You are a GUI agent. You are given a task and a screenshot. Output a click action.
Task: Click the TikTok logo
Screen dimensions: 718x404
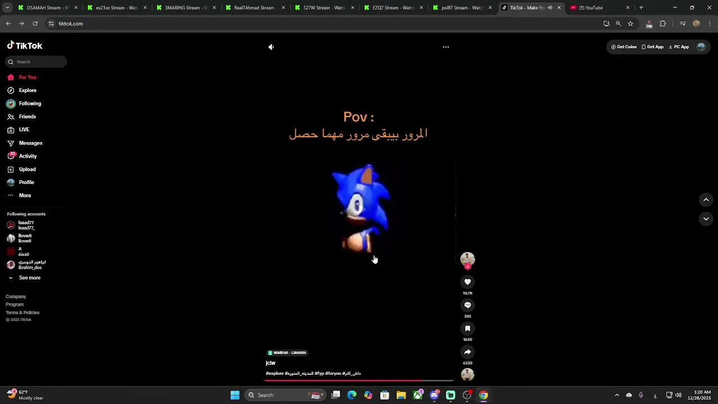click(x=25, y=45)
